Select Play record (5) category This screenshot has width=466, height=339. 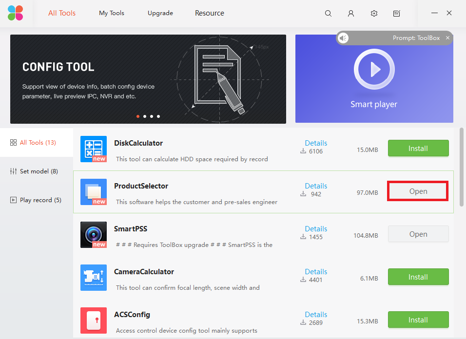click(37, 200)
